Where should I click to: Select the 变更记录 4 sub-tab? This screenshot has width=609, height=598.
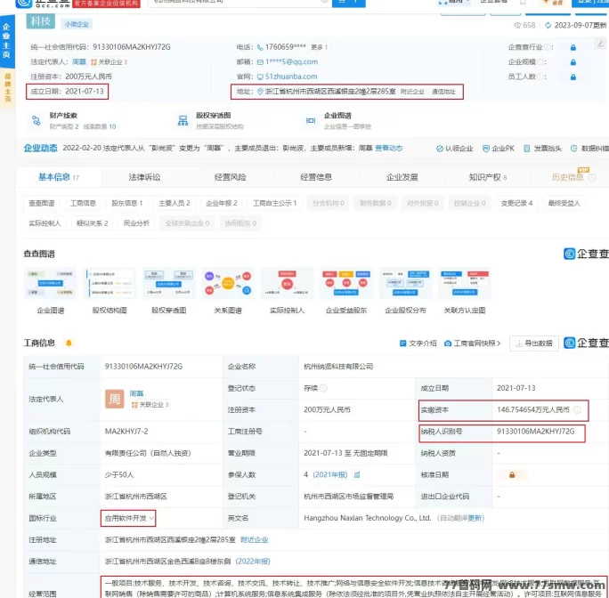click(516, 203)
